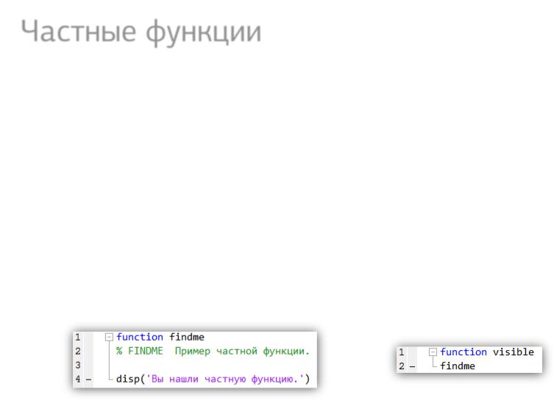This screenshot has height=403, width=557.
Task: Click the 'visible' function name
Action: [x=514, y=352]
